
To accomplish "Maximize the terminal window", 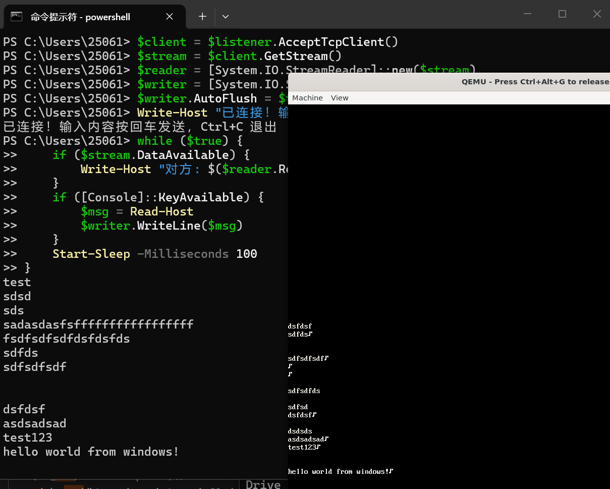I will [562, 14].
